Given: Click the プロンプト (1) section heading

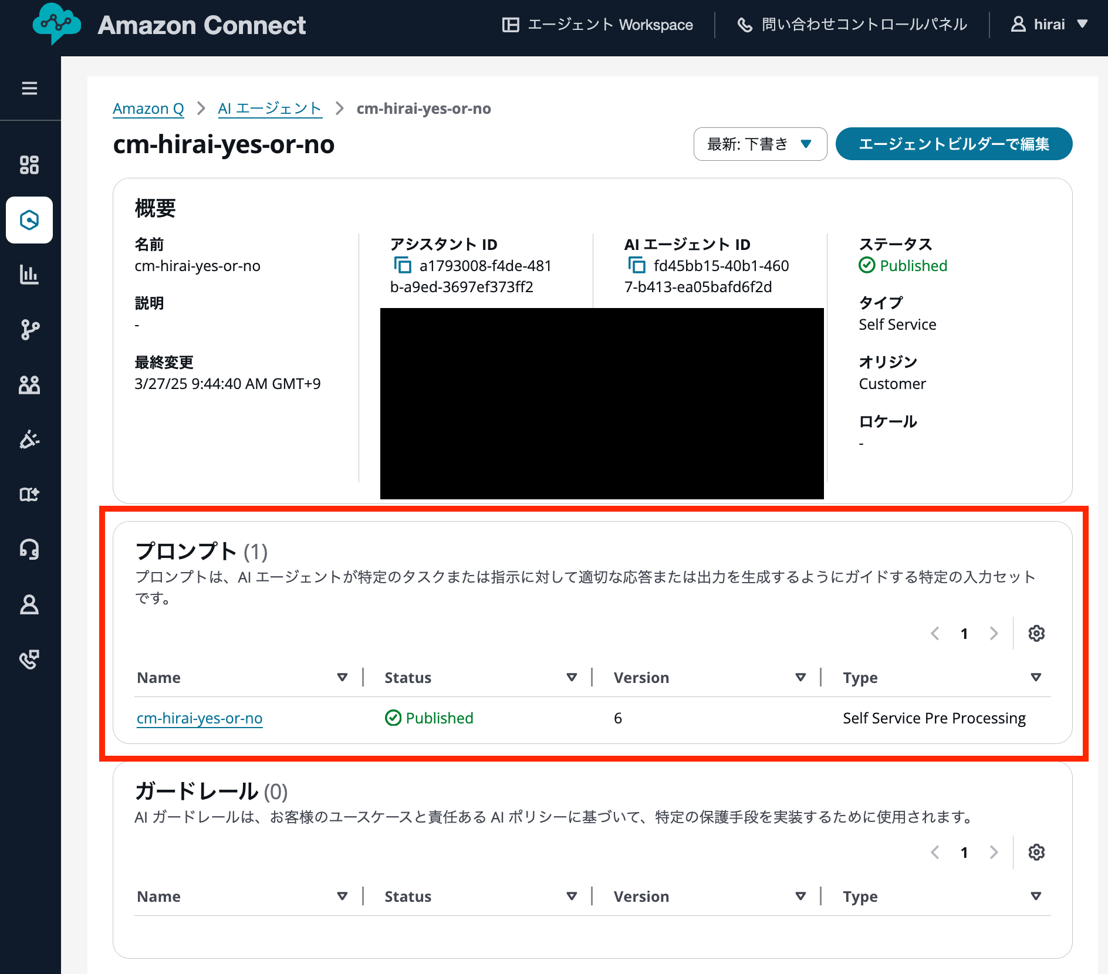Looking at the screenshot, I should click(x=201, y=552).
